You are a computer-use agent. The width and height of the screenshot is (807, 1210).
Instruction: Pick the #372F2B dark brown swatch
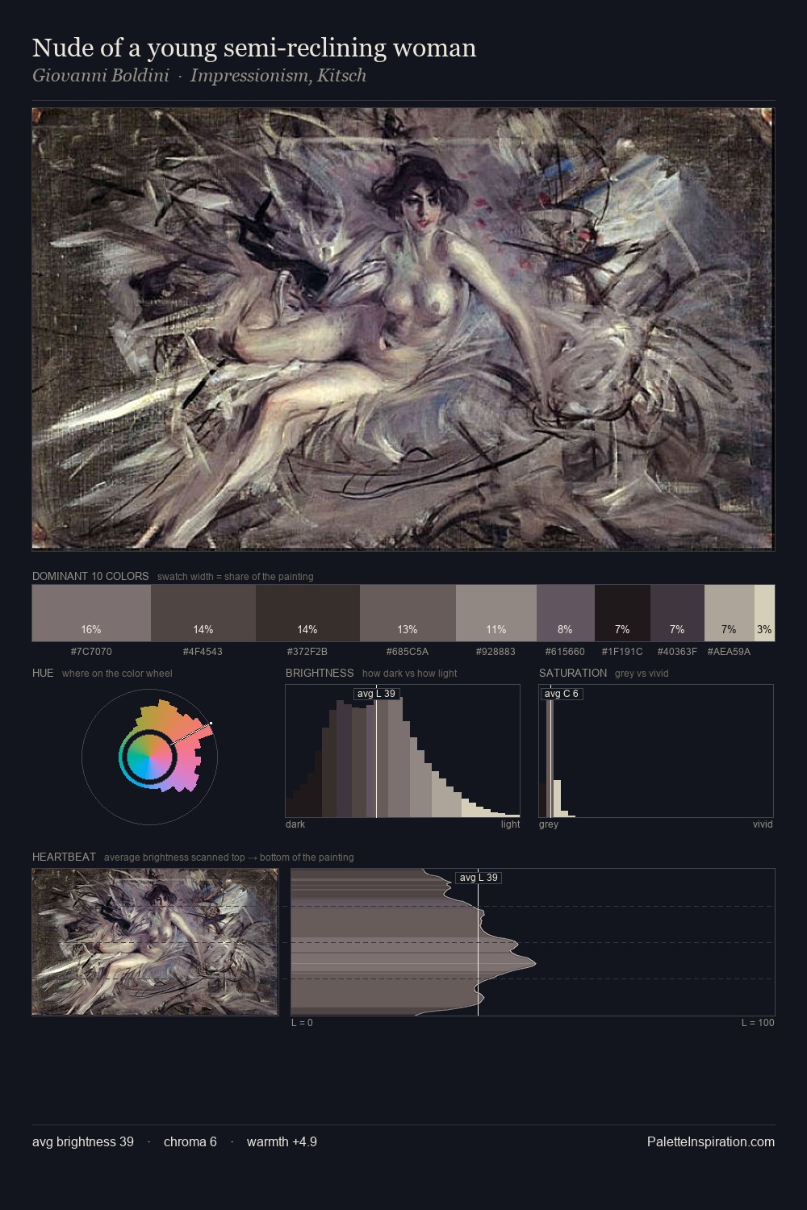click(307, 613)
